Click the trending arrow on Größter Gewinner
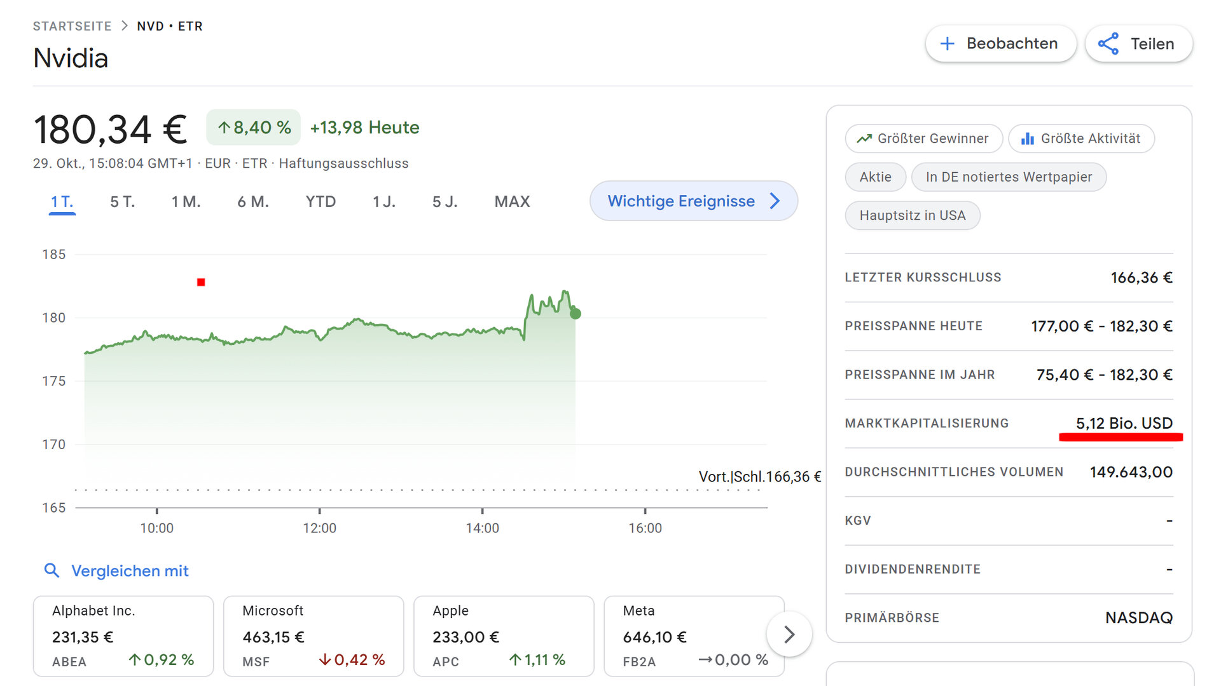 864,138
